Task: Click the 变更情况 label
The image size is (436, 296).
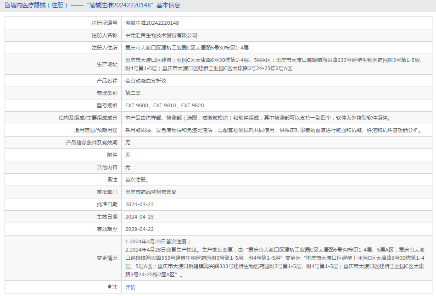Action: 107,258
